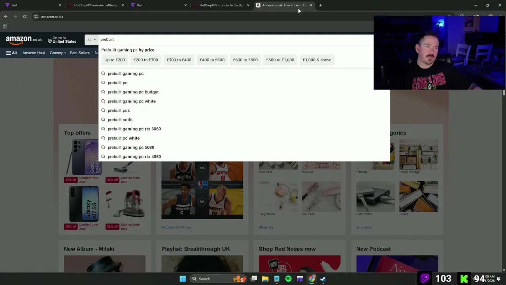The height and width of the screenshot is (285, 506).
Task: Switch to the second HotDropFPS tab
Action: [221, 5]
